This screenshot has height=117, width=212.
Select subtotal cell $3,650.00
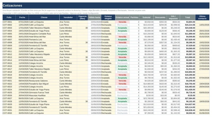click(147, 22)
